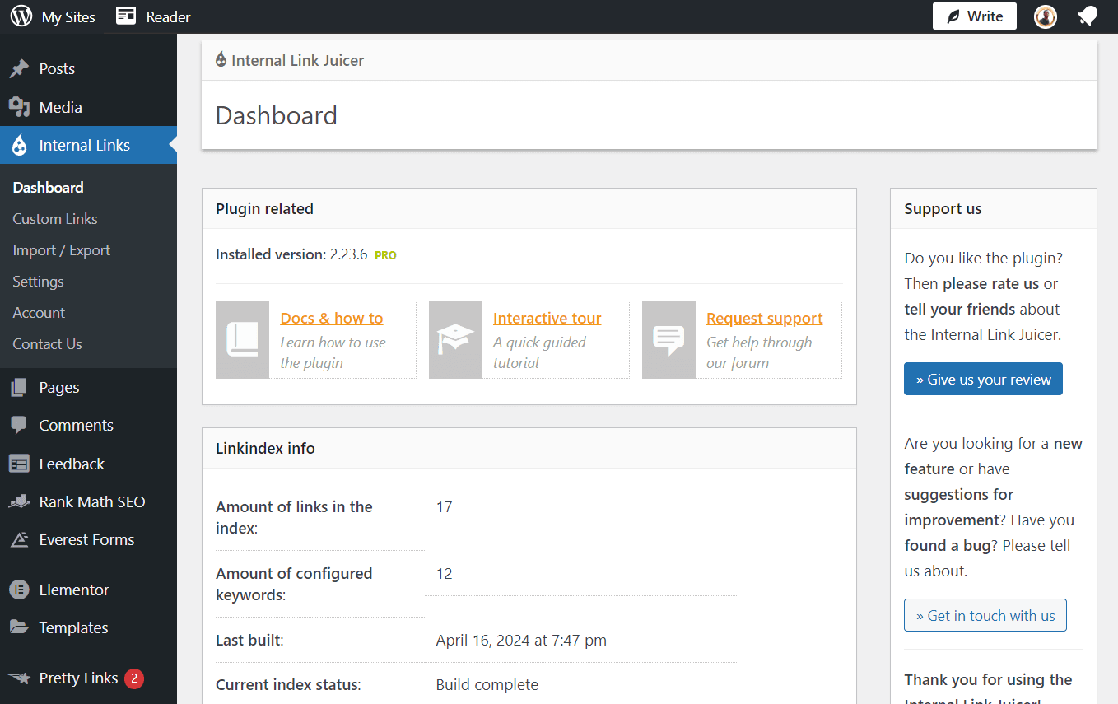Click the Elementor icon in sidebar
This screenshot has width=1118, height=704.
pyautogui.click(x=19, y=590)
